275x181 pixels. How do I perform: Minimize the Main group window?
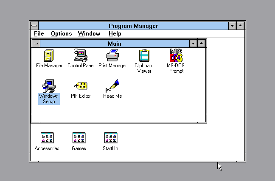tap(193, 44)
